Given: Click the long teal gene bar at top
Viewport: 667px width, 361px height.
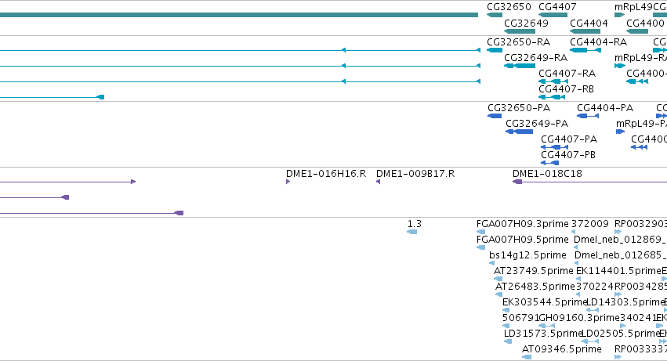Looking at the screenshot, I should 238,15.
